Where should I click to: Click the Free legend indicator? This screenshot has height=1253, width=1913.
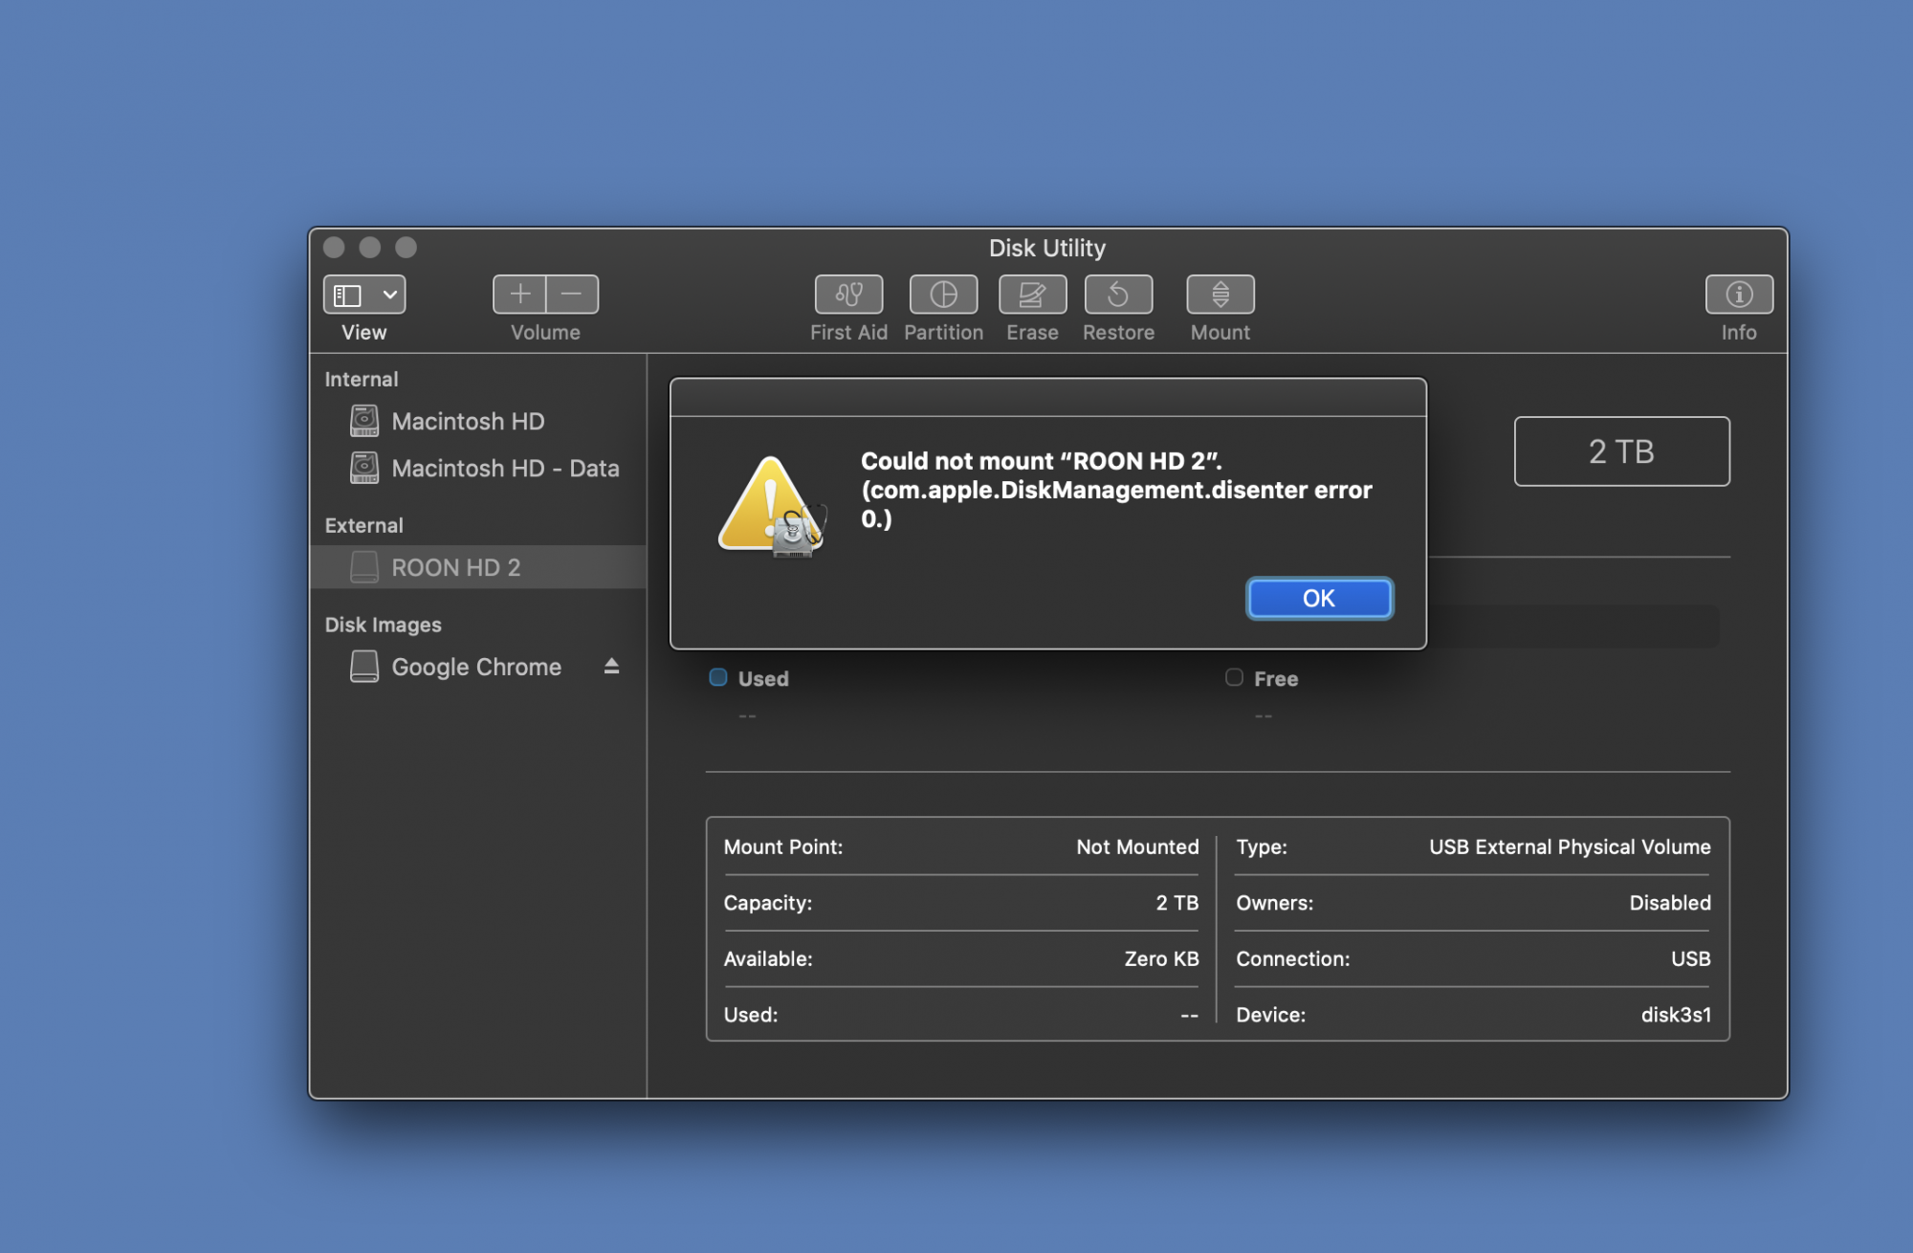pos(1234,678)
